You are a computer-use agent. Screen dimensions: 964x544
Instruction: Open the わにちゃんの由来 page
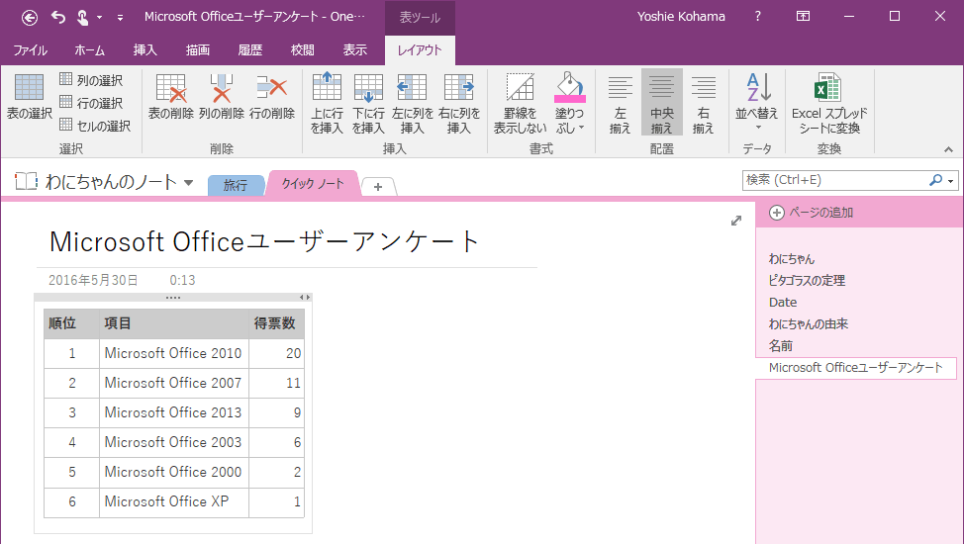pos(809,323)
